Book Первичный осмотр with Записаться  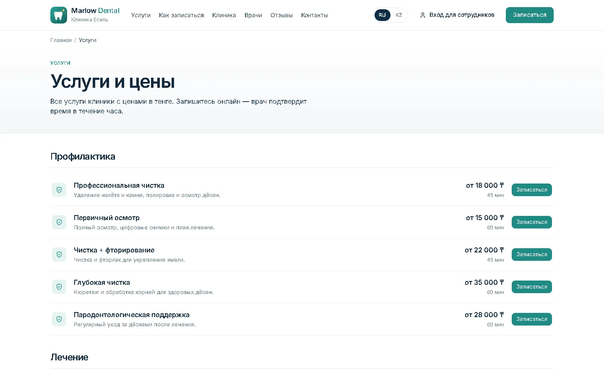click(532, 222)
